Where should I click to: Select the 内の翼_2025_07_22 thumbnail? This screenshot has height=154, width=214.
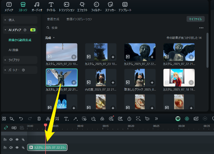101,78
